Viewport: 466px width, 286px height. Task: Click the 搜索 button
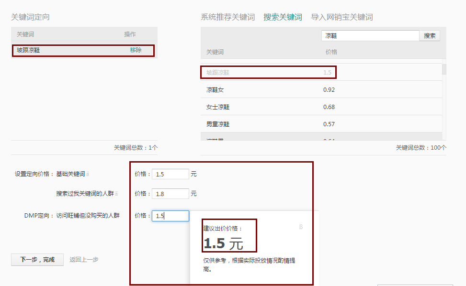(430, 36)
